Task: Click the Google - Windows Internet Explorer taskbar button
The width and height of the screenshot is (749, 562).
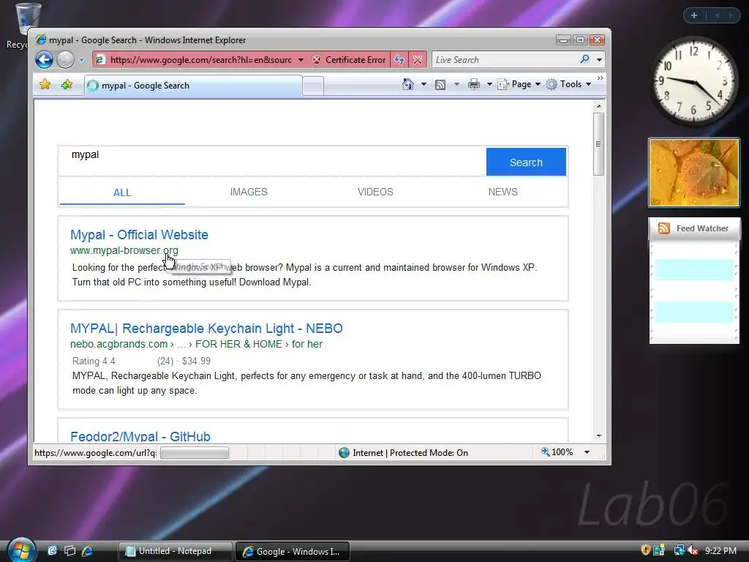Action: (x=293, y=551)
